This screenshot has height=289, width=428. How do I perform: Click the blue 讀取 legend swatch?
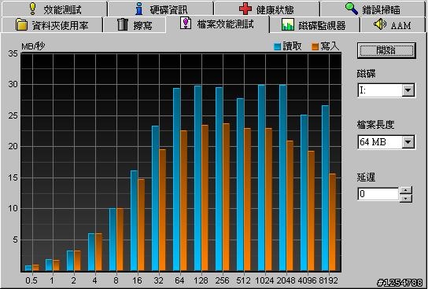click(x=278, y=47)
